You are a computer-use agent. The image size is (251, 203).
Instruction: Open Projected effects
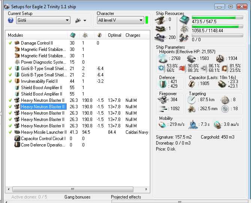126,197
